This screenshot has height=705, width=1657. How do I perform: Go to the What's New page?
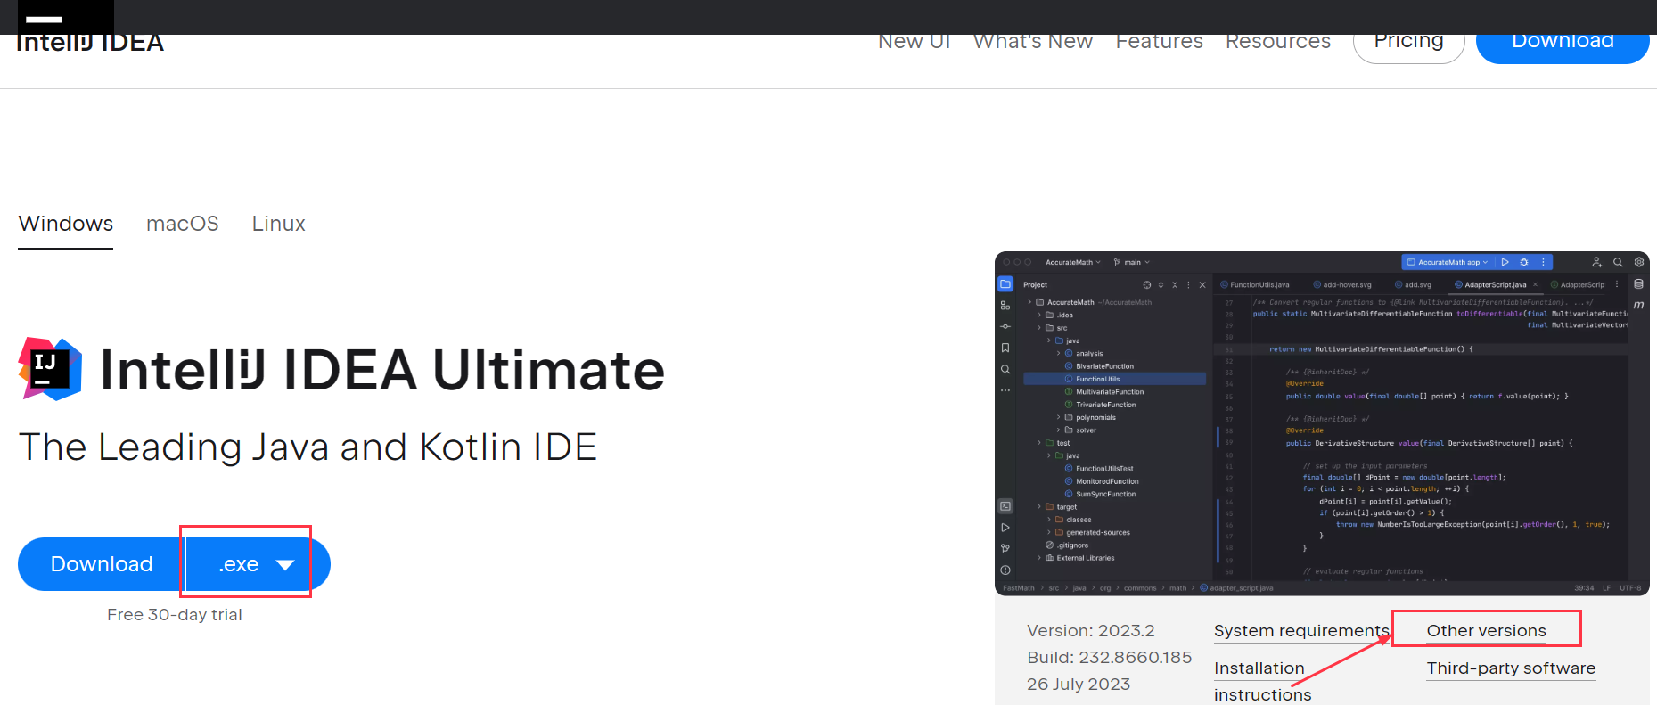[x=1033, y=42]
